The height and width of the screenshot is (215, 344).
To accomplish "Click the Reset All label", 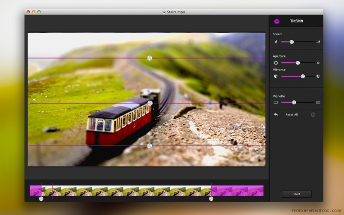I will (292, 114).
